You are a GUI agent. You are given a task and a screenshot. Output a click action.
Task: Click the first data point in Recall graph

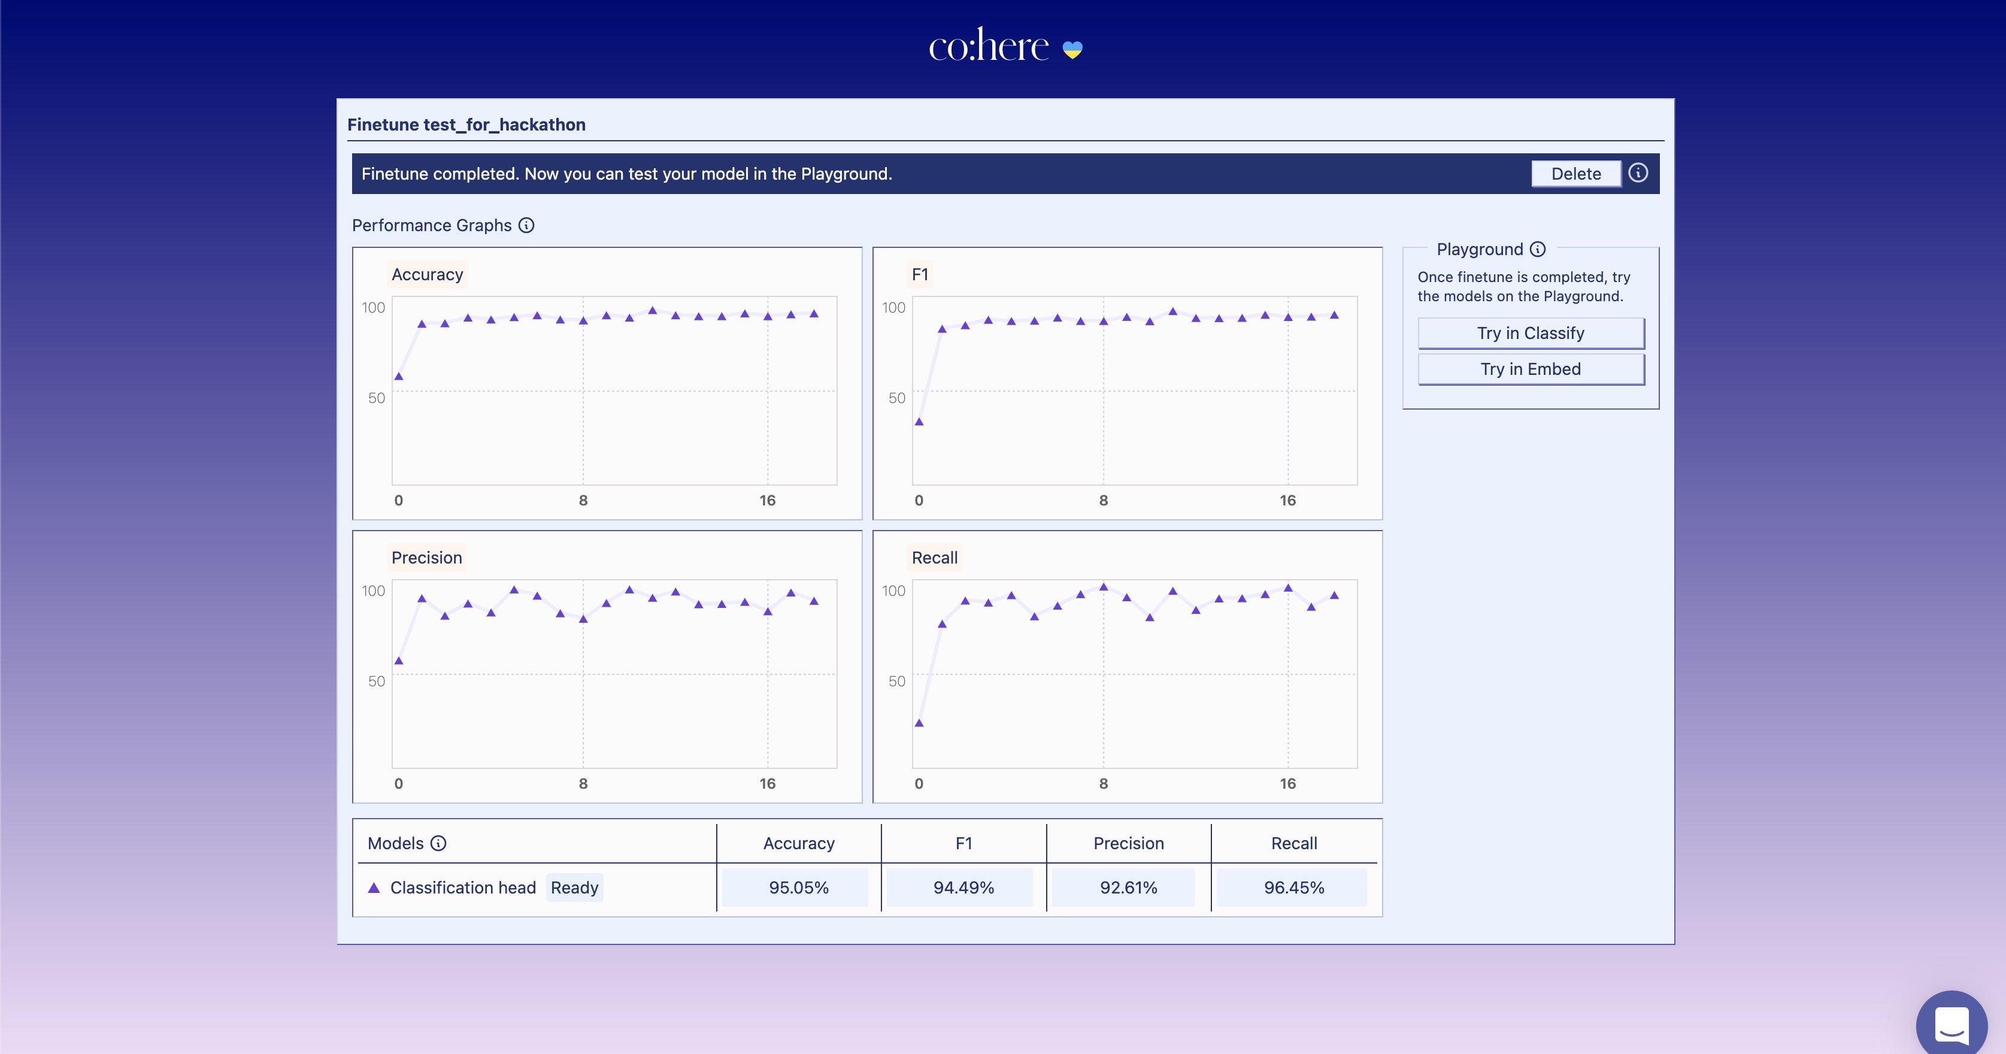[919, 723]
